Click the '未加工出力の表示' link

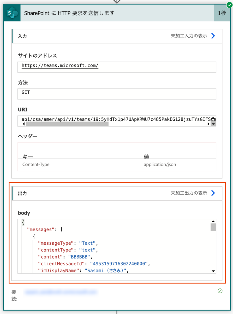click(x=189, y=193)
